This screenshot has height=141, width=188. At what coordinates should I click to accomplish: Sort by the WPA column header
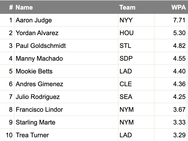[x=178, y=7]
